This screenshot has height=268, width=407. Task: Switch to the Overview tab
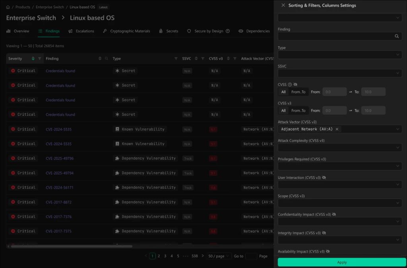coord(17,31)
